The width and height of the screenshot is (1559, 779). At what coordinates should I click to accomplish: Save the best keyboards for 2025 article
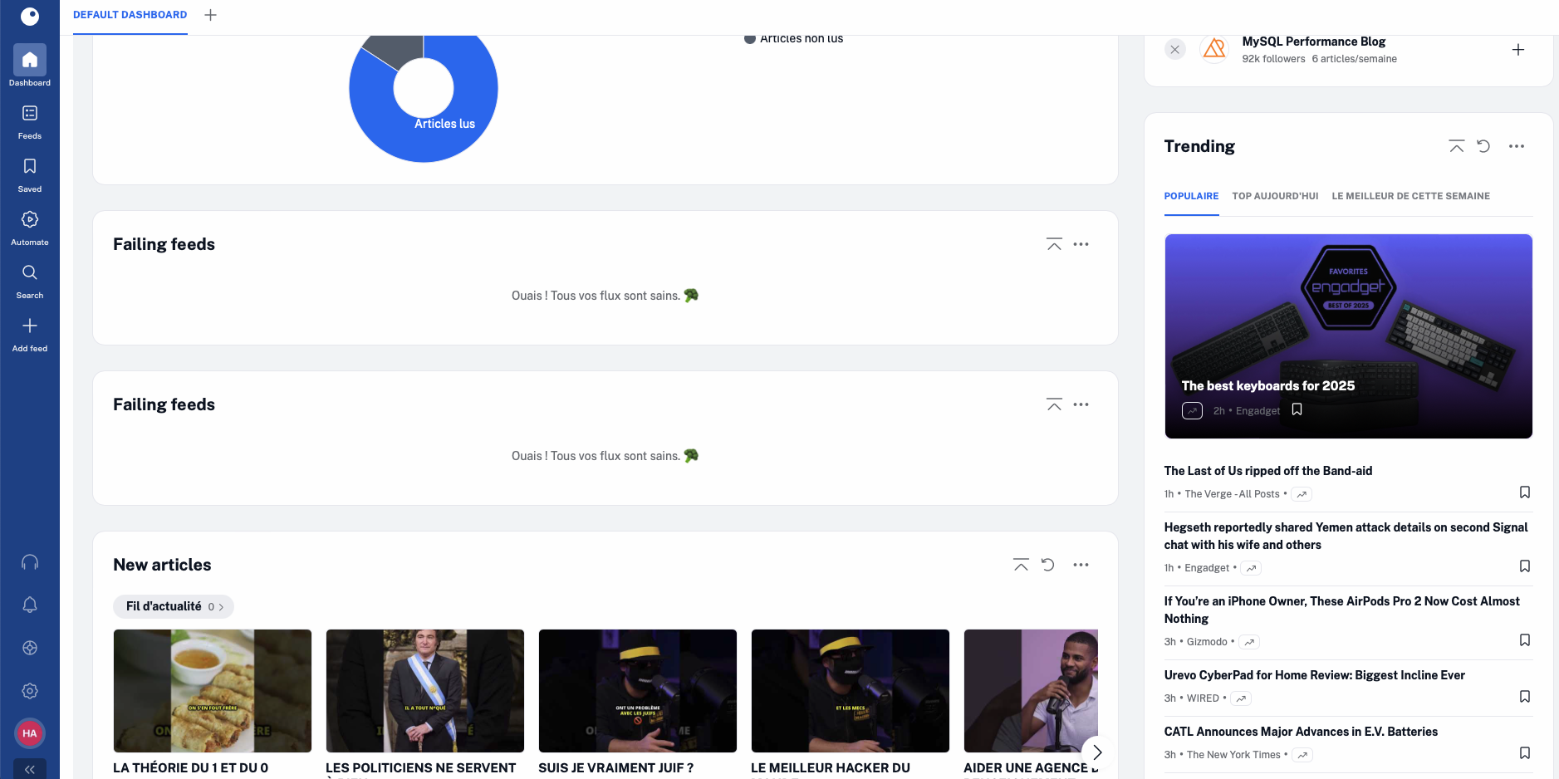(1297, 409)
